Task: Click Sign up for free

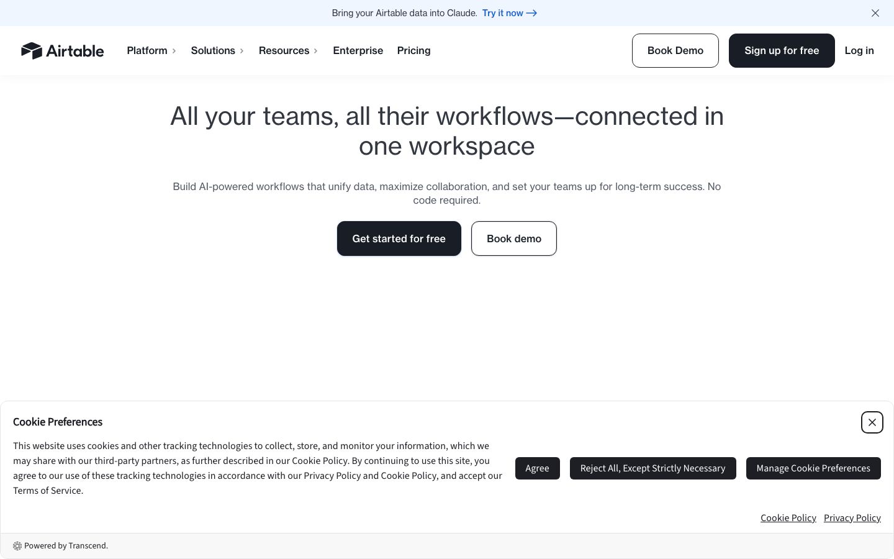Action: 782,50
